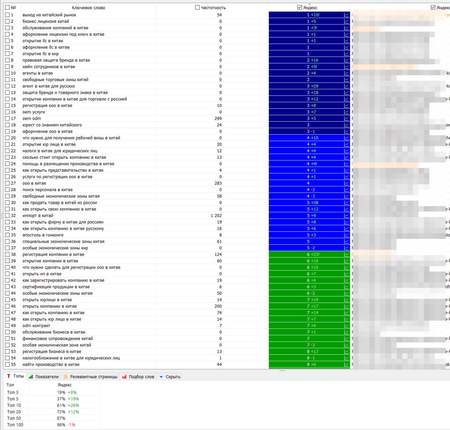
Task: Open the Релевантные страницы tab
Action: (x=90, y=377)
